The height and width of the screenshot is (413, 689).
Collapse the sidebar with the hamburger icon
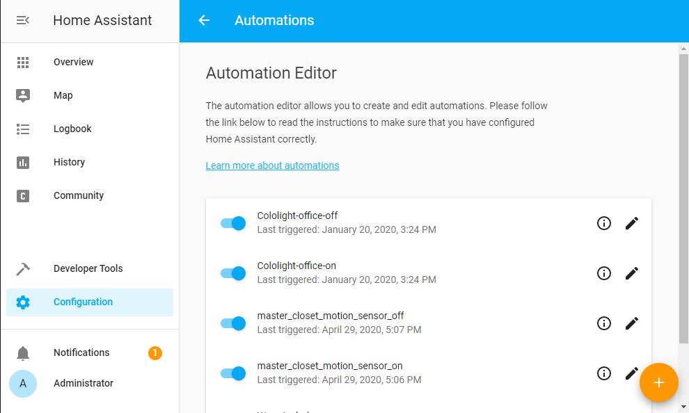coord(23,21)
